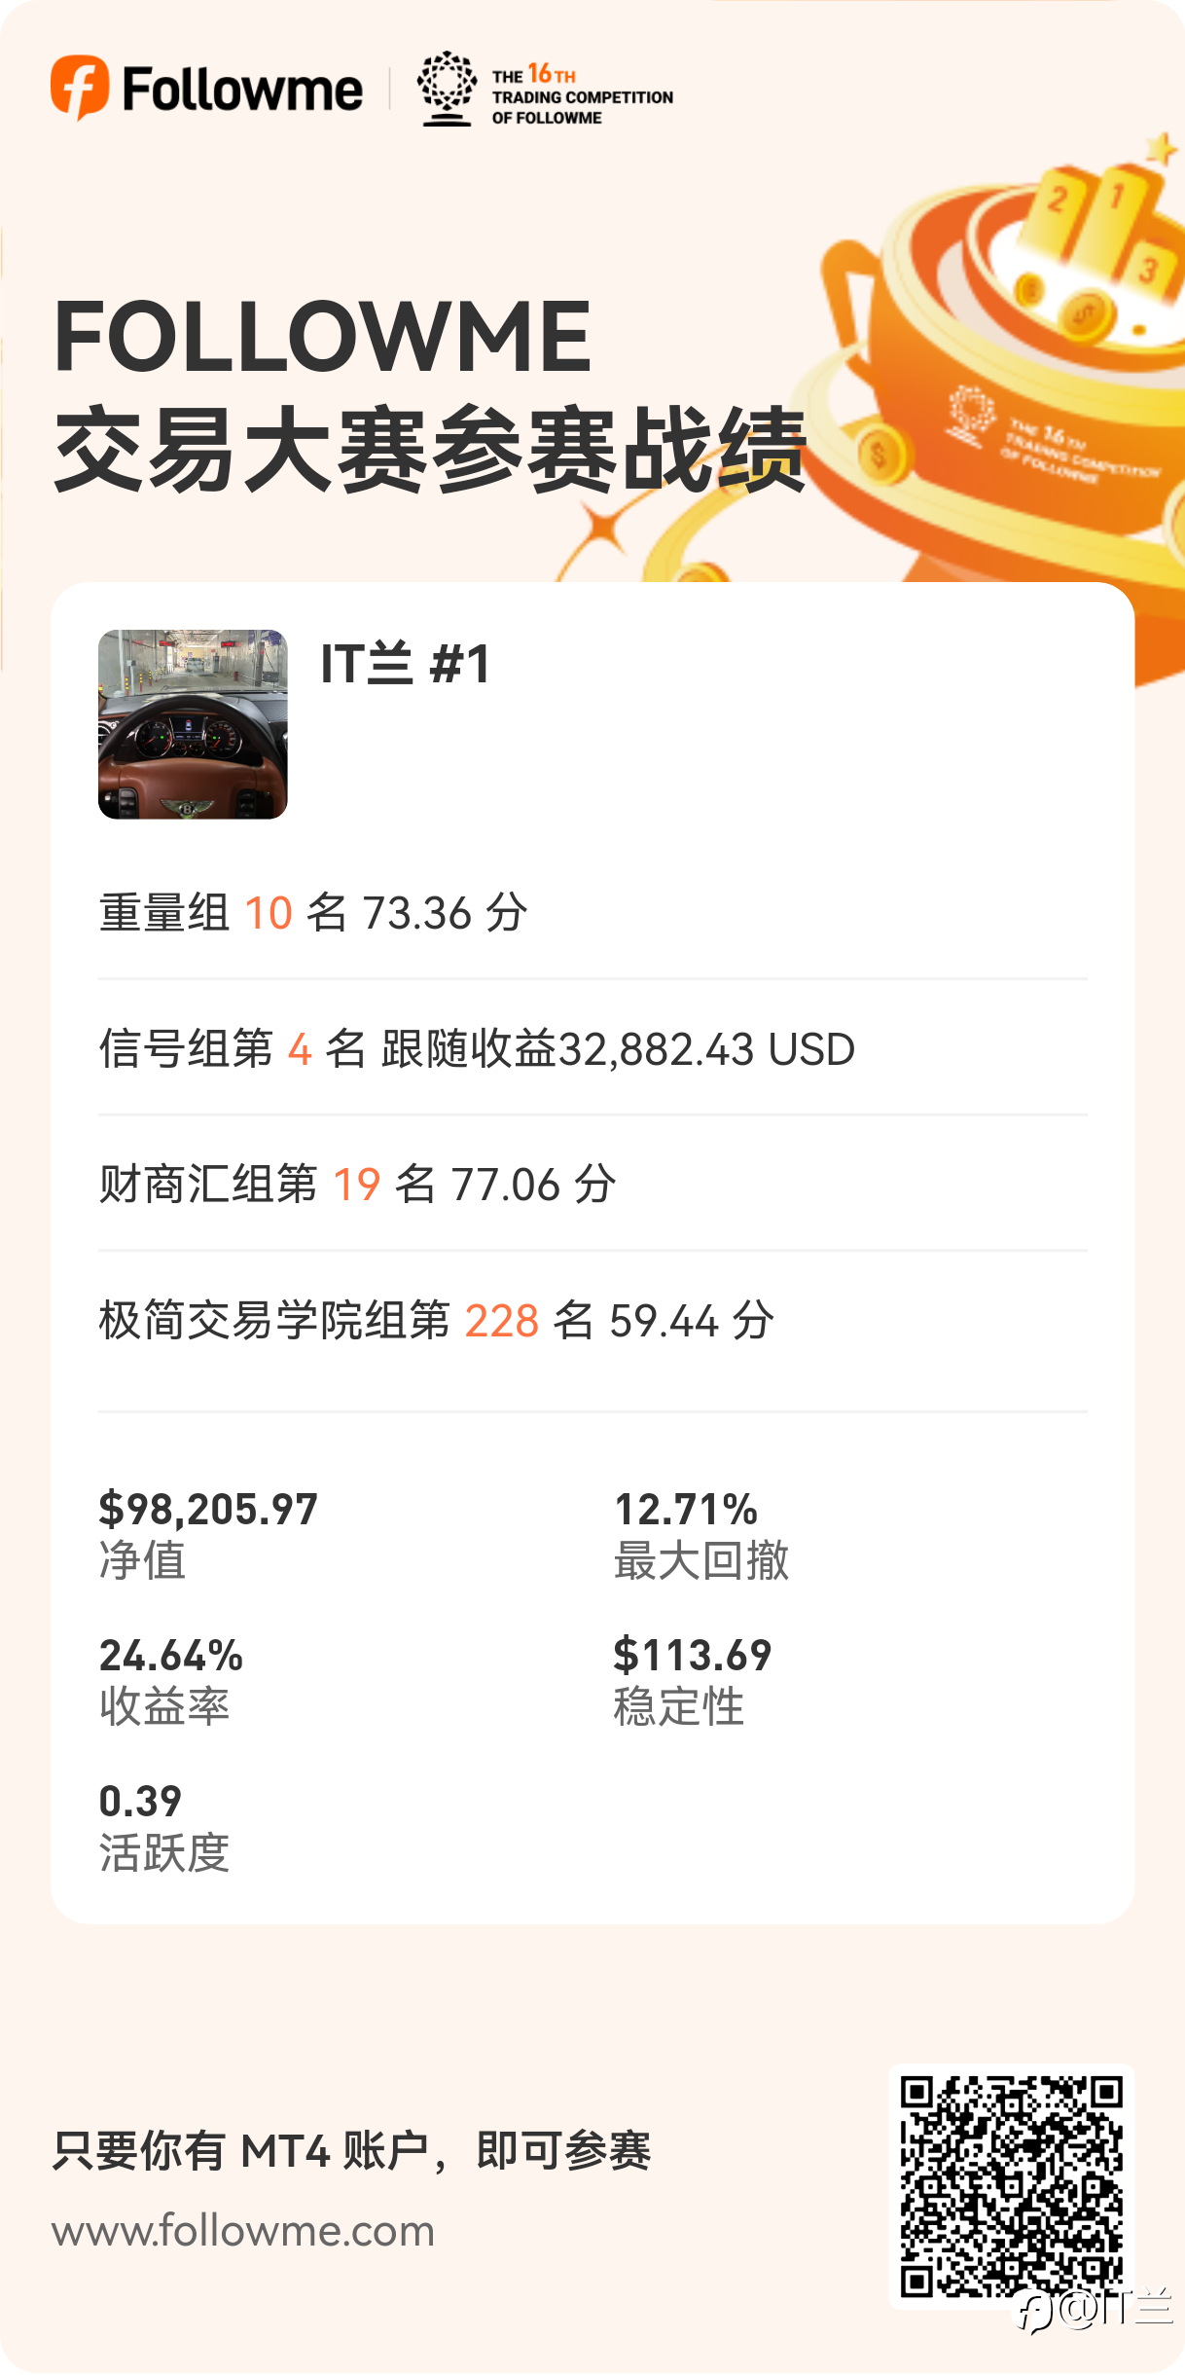Click the Followme wordmark text
1185x2375 pixels.
(x=242, y=90)
